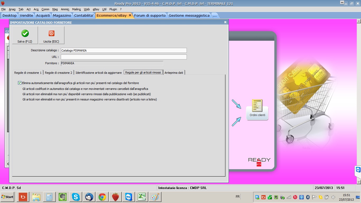Click the Ready Pro strawberry icon in title bar

(x=3, y=3)
